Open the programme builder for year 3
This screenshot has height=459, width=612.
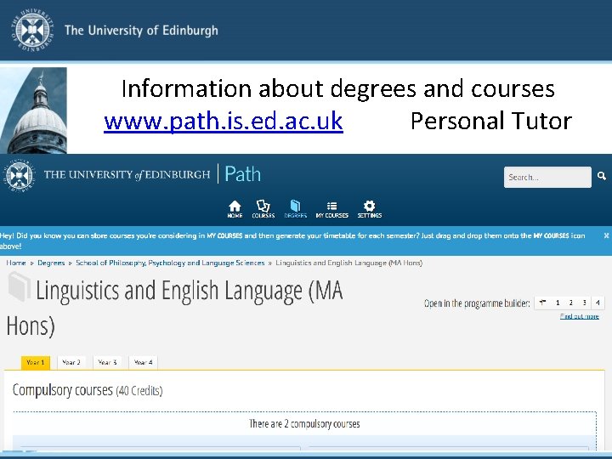pyautogui.click(x=584, y=303)
